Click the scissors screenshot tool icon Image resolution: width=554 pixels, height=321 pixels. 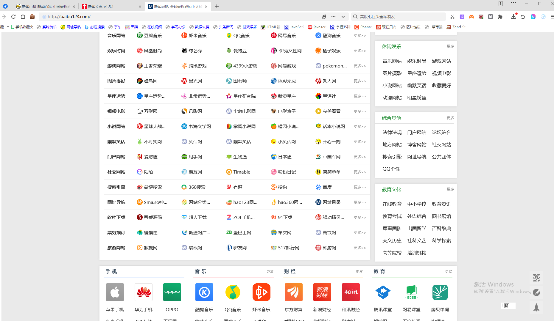click(x=452, y=17)
